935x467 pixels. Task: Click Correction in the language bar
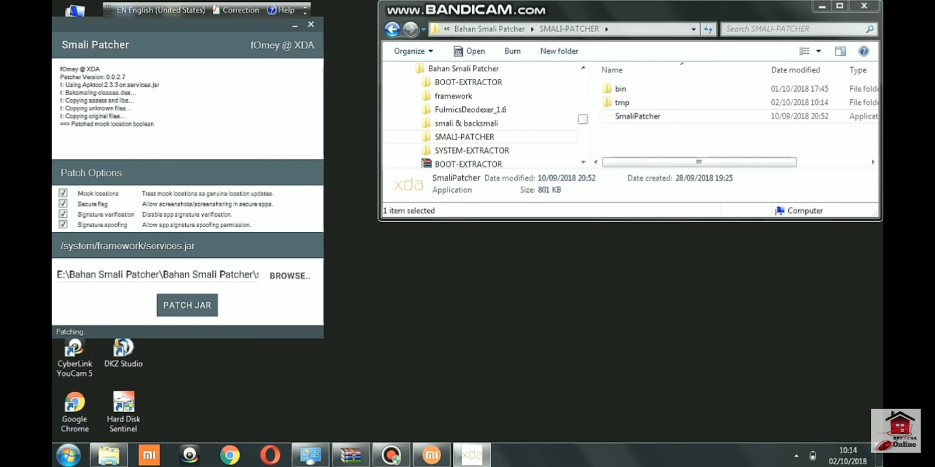click(x=236, y=10)
